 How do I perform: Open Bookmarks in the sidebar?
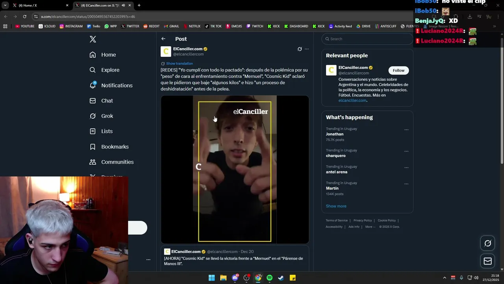(x=109, y=146)
